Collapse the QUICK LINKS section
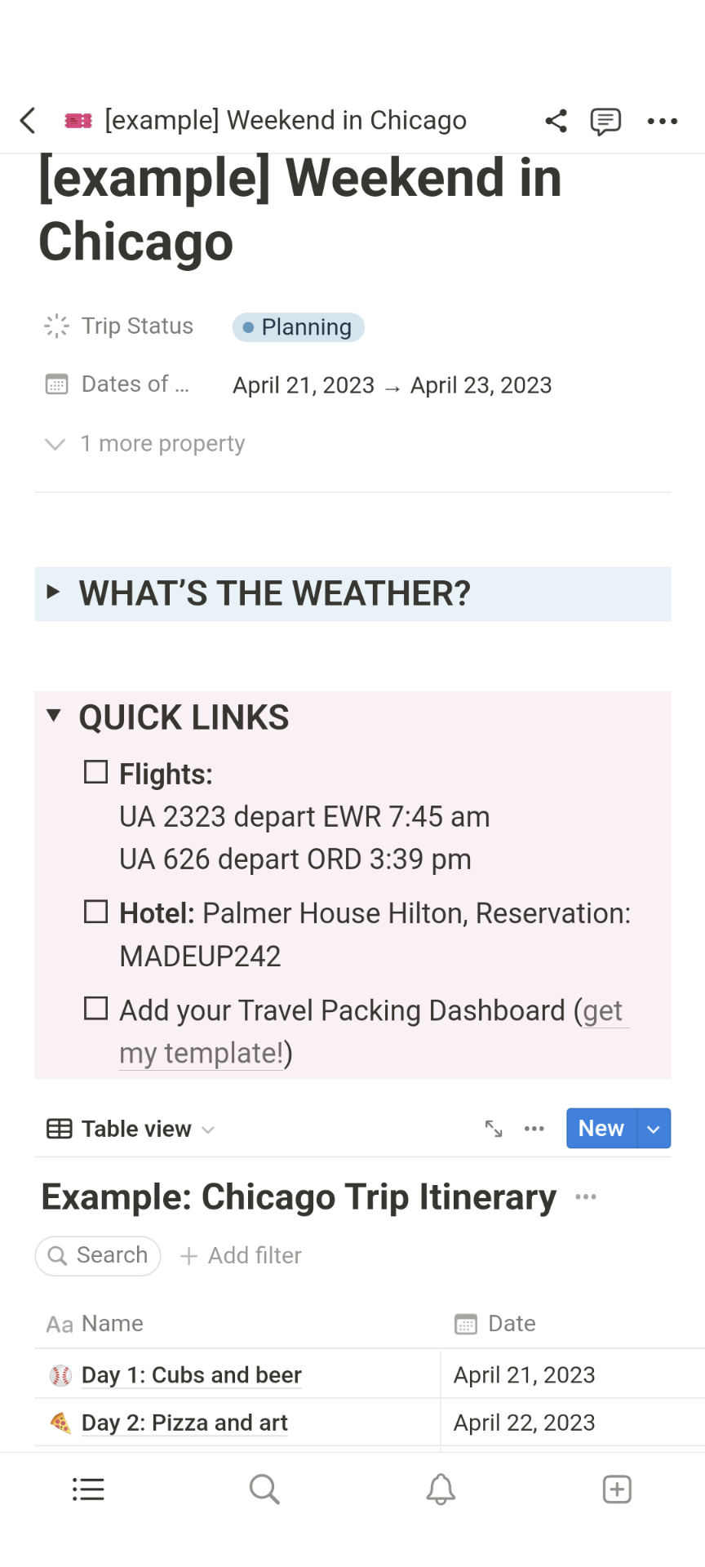Image resolution: width=705 pixels, height=1567 pixels. [54, 715]
